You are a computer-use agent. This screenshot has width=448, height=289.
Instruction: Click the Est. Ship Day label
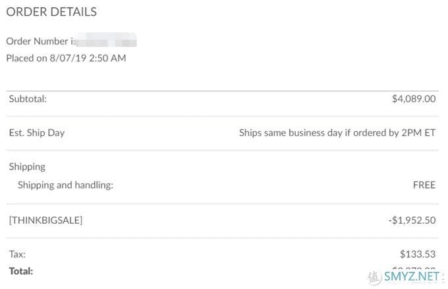[37, 133]
